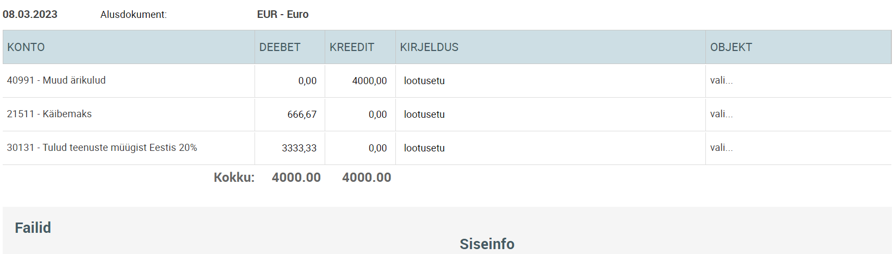Open the Failid section heading

[x=33, y=227]
